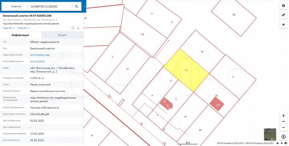Click the red building in parcel 5

(x=167, y=104)
